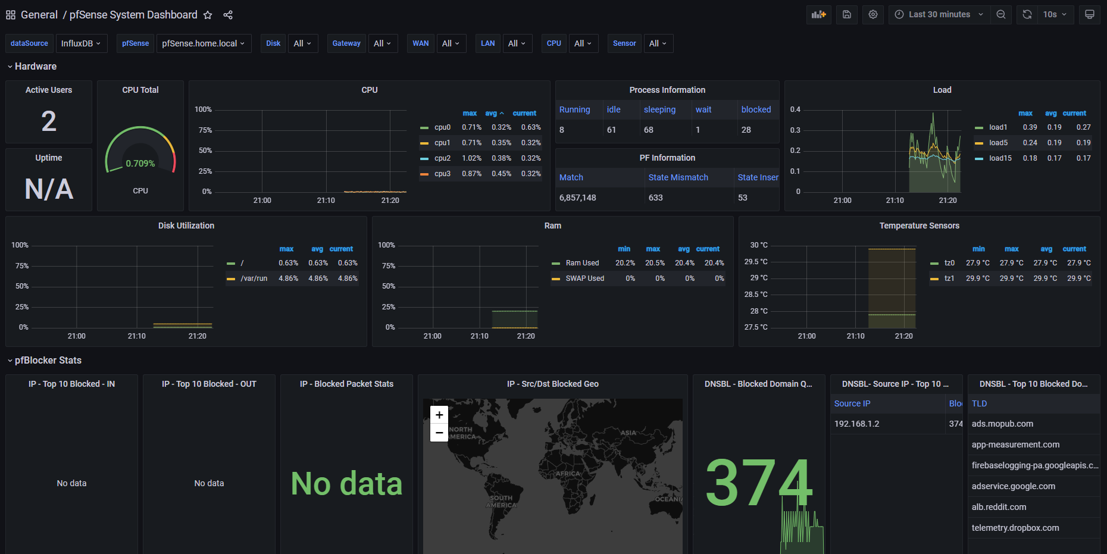Viewport: 1107px width, 554px height.
Task: Click the dashboards grid icon beside General
Action: (x=11, y=15)
